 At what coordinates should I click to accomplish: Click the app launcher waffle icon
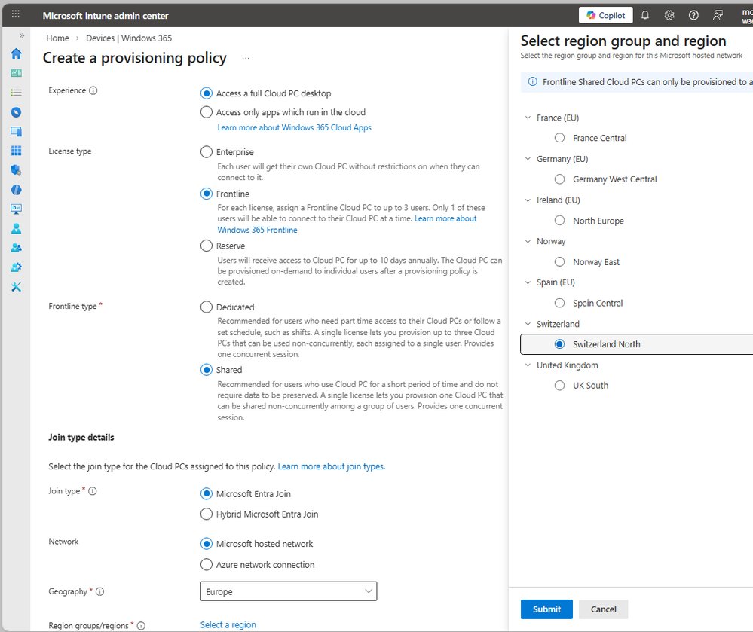[16, 15]
